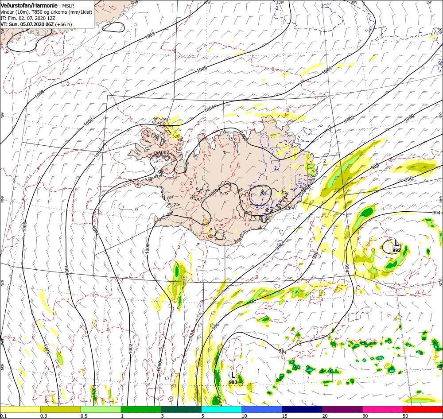The image size is (443, 419).
Task: Click the legend value 30
Action: [365, 416]
